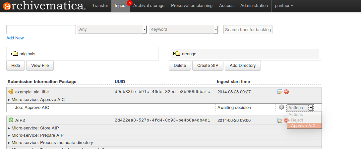Click the originals folder icon
Image resolution: width=361 pixels, height=149 pixels.
[16, 54]
